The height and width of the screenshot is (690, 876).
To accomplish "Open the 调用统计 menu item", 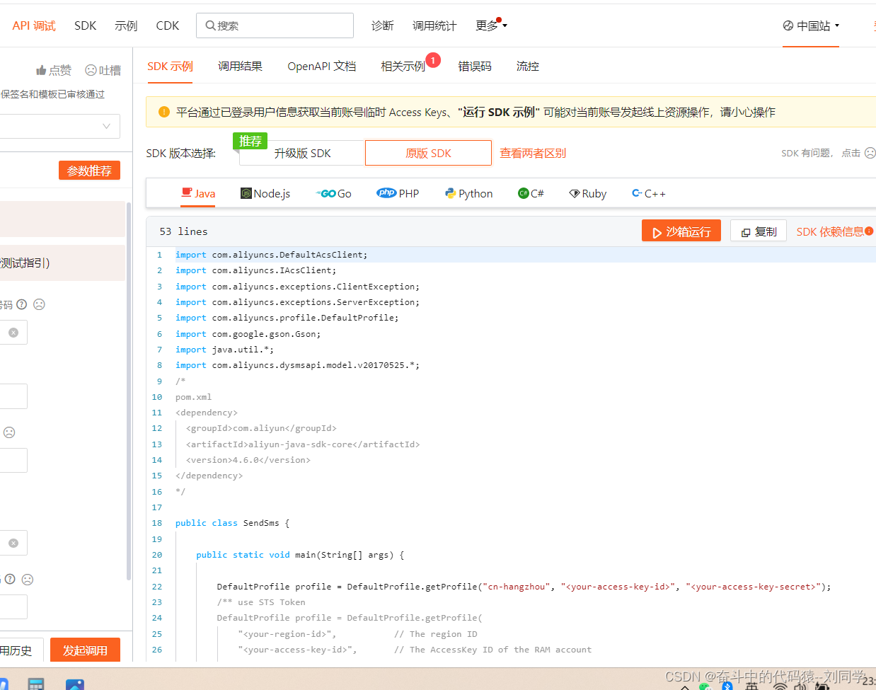I will click(x=434, y=25).
